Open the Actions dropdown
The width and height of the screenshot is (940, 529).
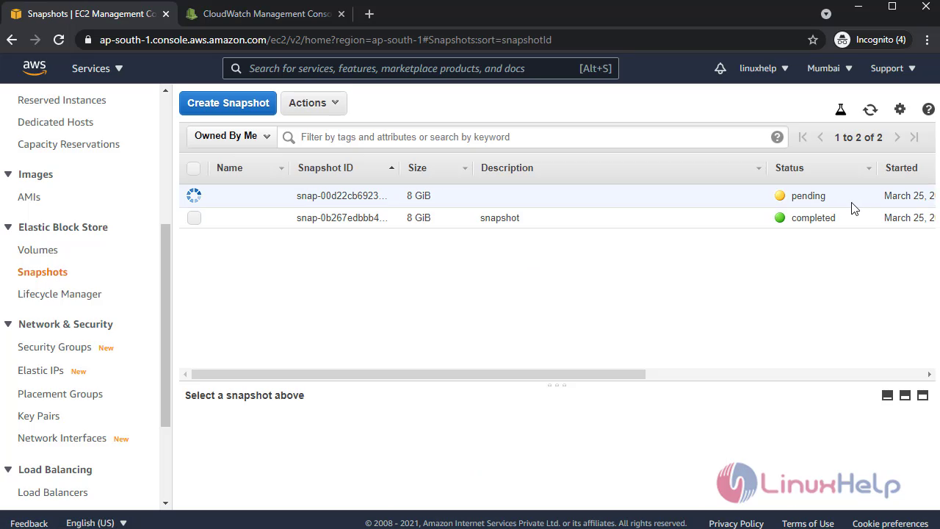tap(314, 103)
